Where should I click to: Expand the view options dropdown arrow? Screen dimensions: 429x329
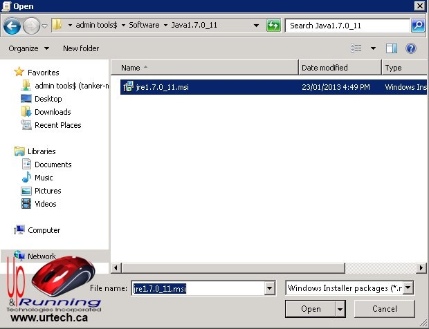[x=373, y=48]
